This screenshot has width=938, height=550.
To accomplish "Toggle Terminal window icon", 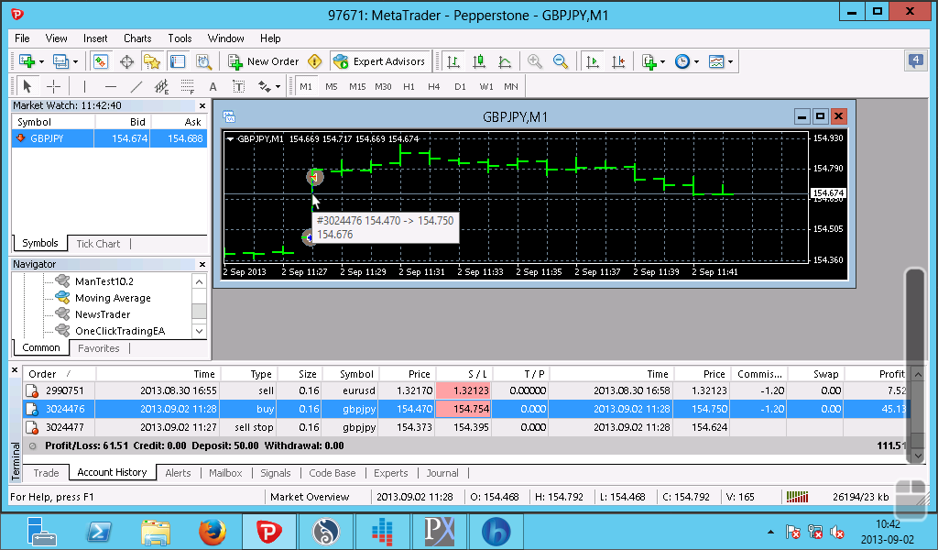I will pyautogui.click(x=178, y=61).
